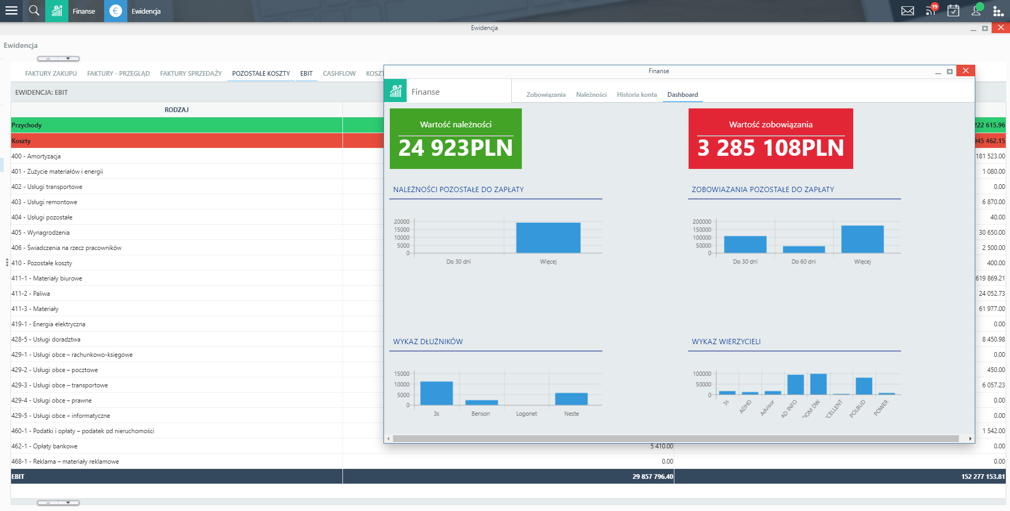Screen dimensions: 1010x511
Task: Click the POLBUD bar in creditors chart
Action: point(864,386)
